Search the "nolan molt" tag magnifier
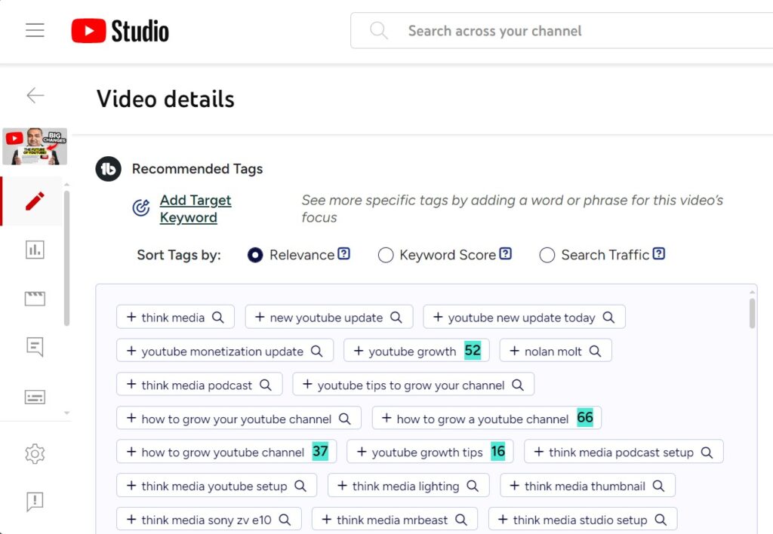 (595, 351)
